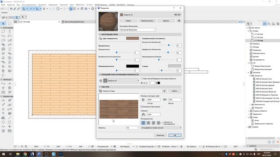Select first texture distribution pattern icon
280x157 pixels.
(x=143, y=123)
